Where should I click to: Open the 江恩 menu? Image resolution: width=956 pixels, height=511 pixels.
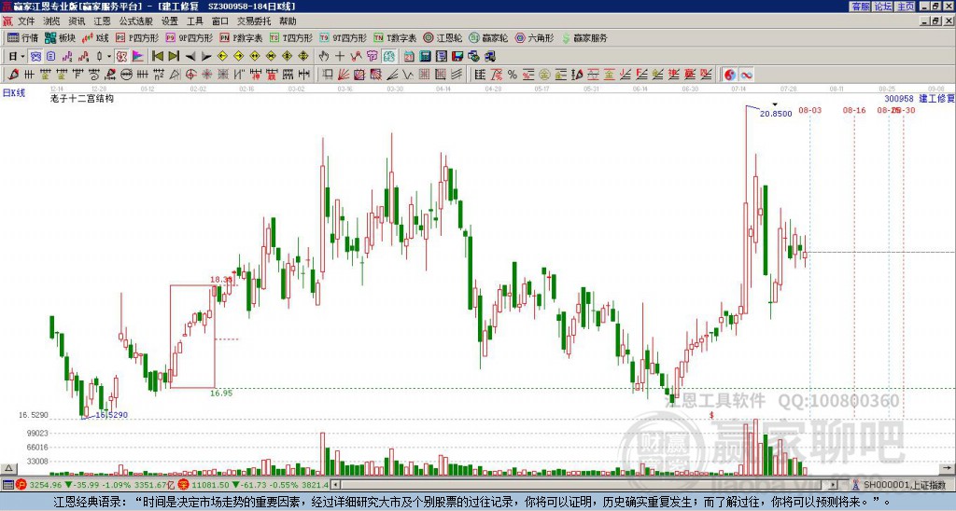coord(102,21)
